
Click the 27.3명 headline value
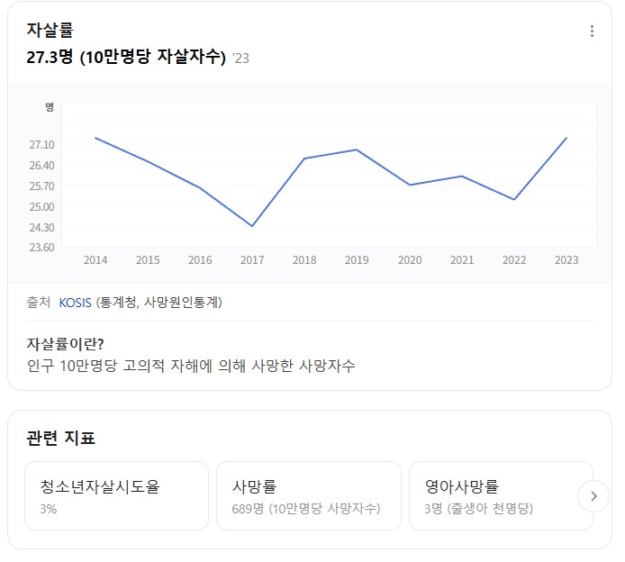click(50, 57)
